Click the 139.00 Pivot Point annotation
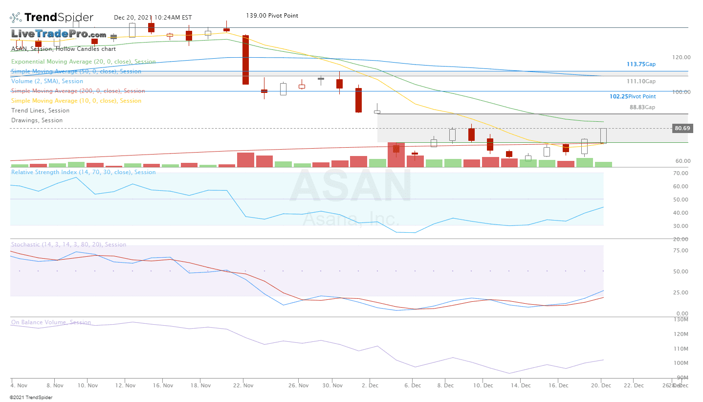 [x=272, y=15]
